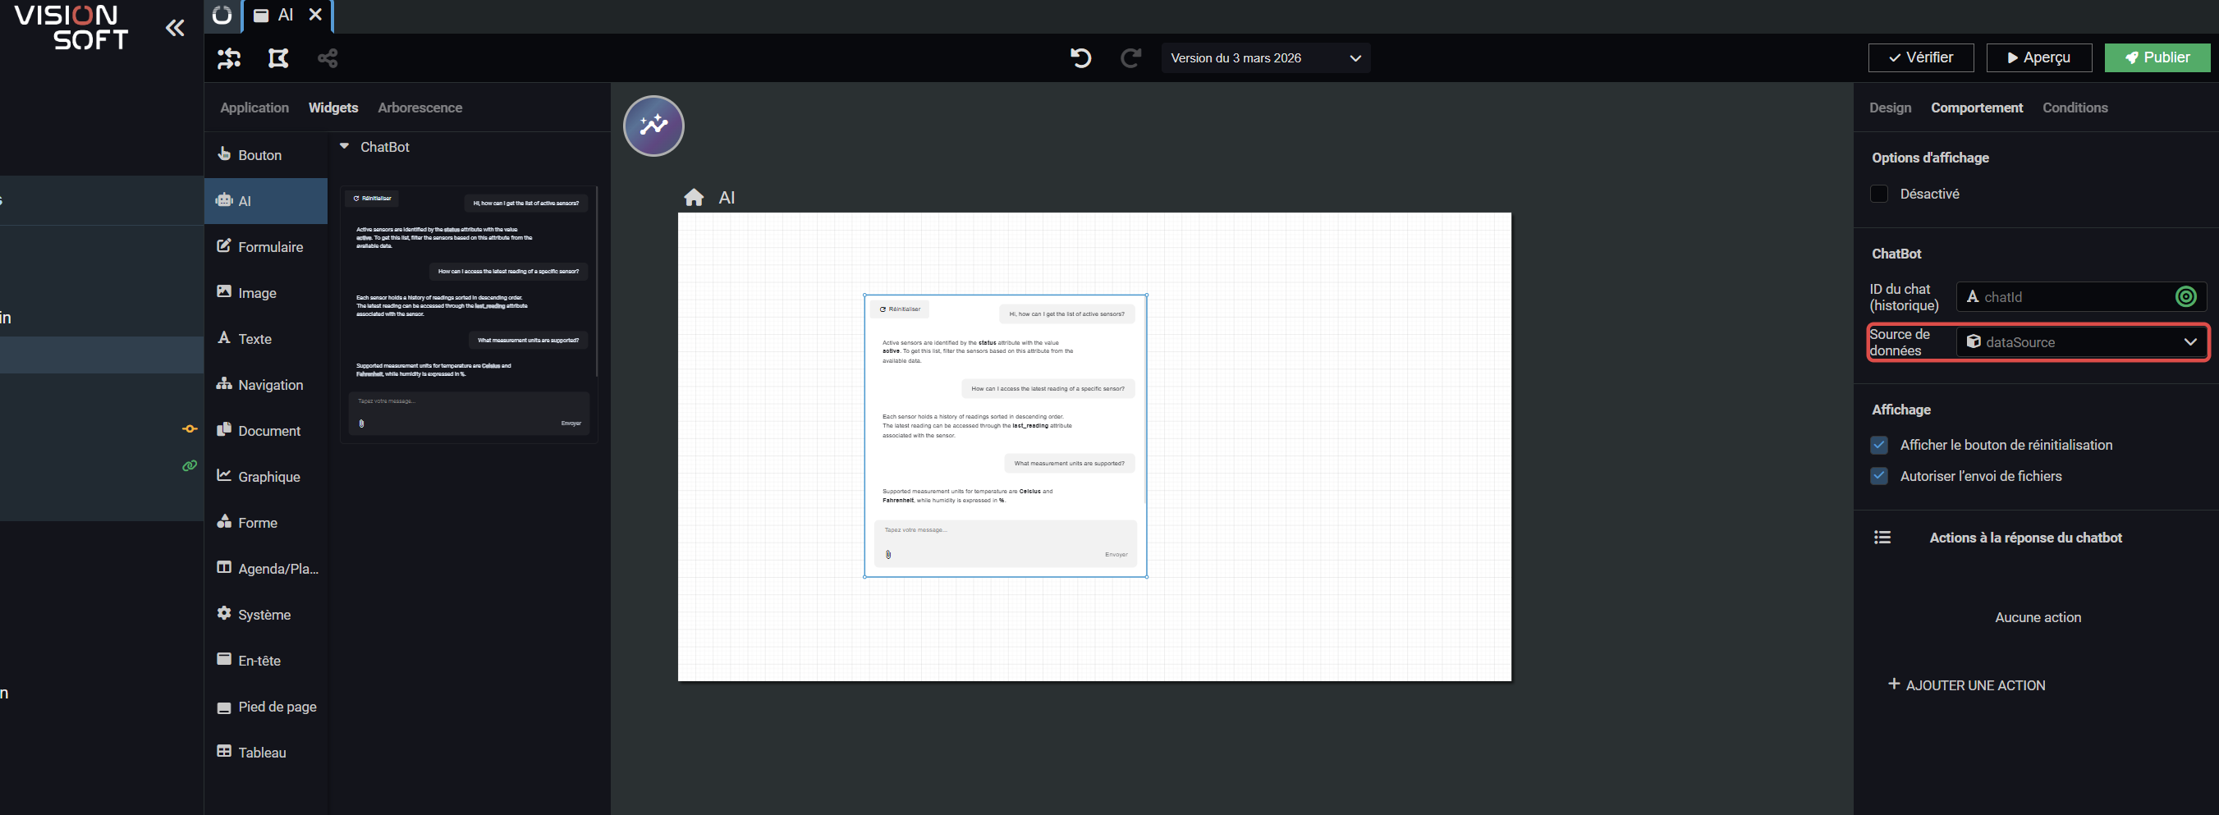Click the green target icon beside chatId
Image resolution: width=2219 pixels, height=815 pixels.
(2185, 296)
